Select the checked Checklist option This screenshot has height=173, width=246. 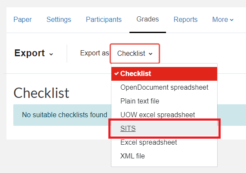tap(164, 74)
